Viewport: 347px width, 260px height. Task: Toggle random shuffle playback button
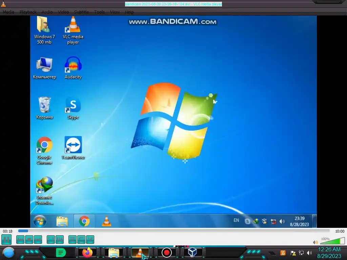tap(90, 239)
